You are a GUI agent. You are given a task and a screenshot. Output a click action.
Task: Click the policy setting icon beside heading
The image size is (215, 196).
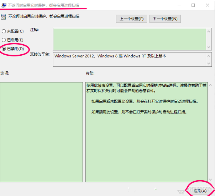point(3,17)
